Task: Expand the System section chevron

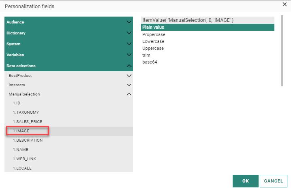Action: click(x=129, y=44)
